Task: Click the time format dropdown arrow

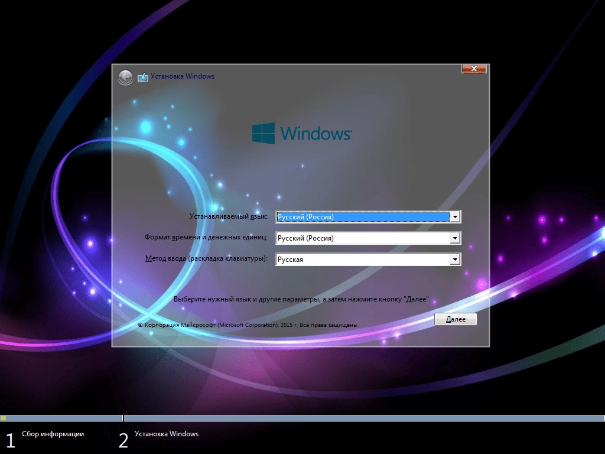Action: (455, 238)
